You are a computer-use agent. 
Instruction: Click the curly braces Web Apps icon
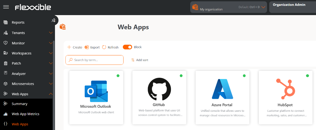click(x=6, y=124)
